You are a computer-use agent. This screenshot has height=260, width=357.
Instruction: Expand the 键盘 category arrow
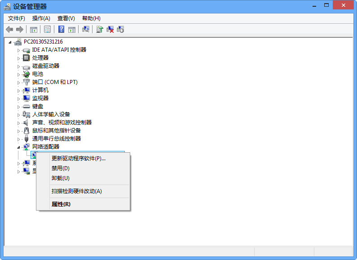pos(19,106)
